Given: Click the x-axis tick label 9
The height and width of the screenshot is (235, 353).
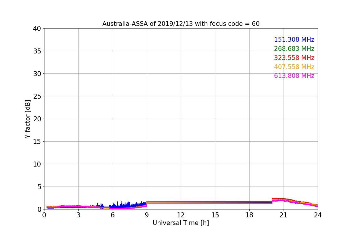Looking at the screenshot, I should 147,215.
